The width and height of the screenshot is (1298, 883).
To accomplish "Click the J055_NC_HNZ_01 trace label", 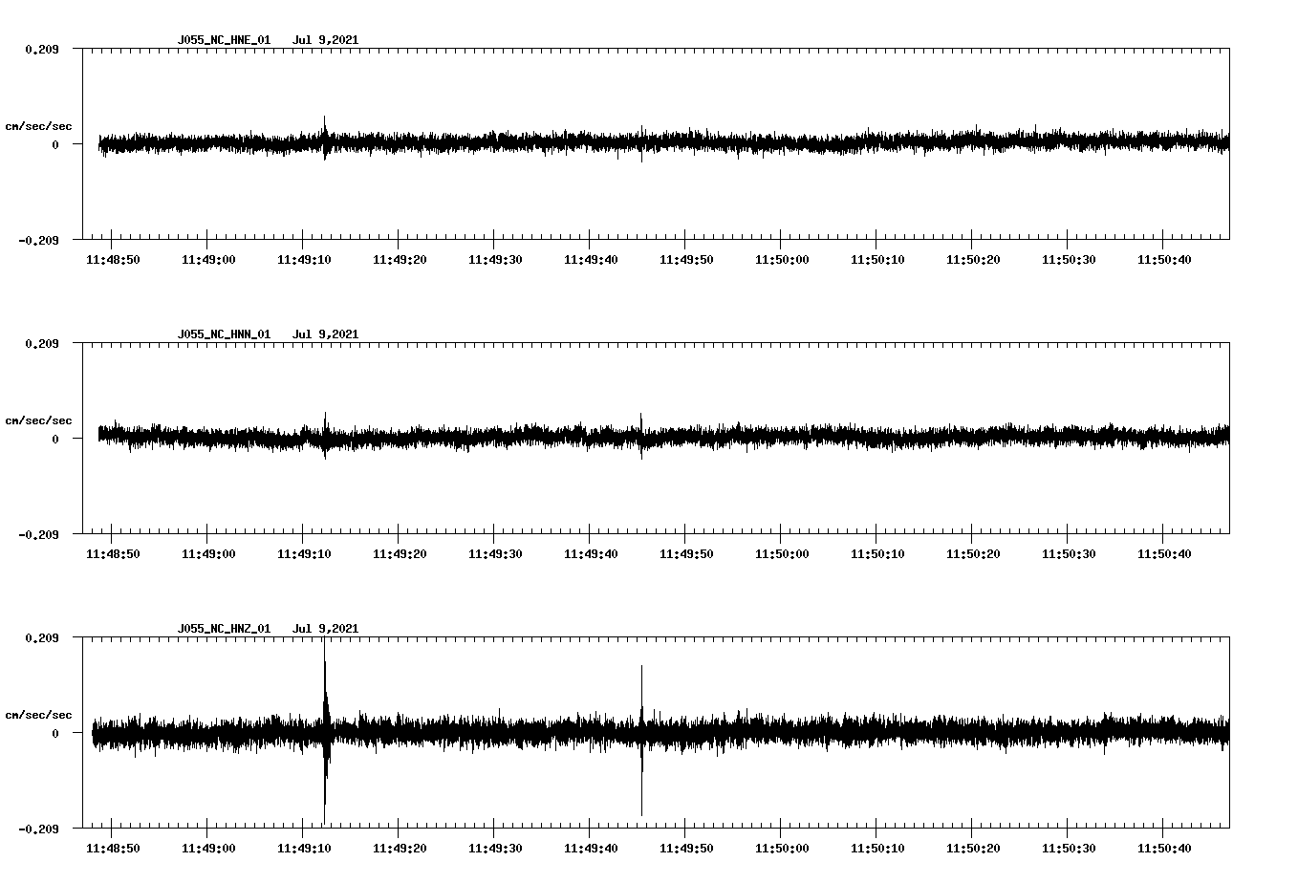I will (222, 627).
